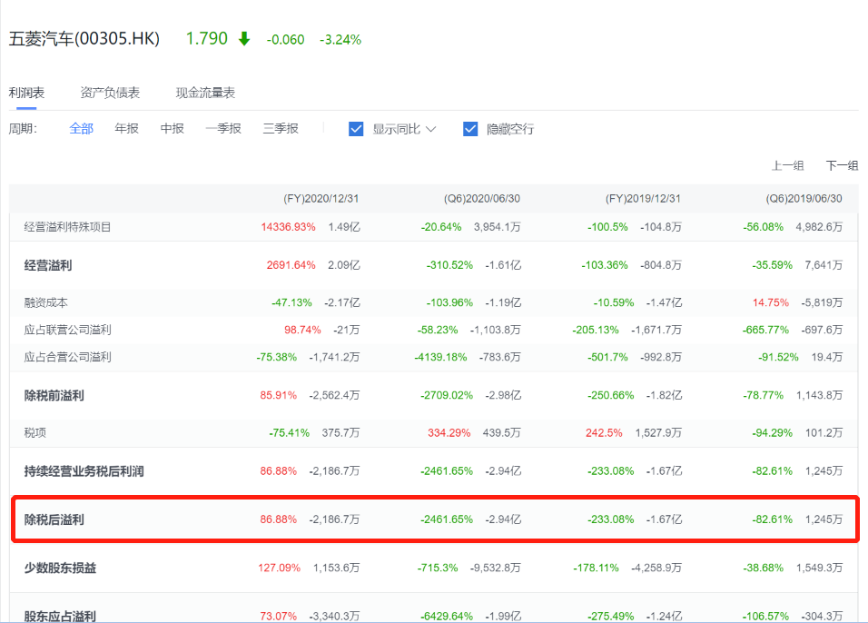This screenshot has height=623, width=868.
Task: Open the 利润表 tab
Action: pyautogui.click(x=26, y=93)
